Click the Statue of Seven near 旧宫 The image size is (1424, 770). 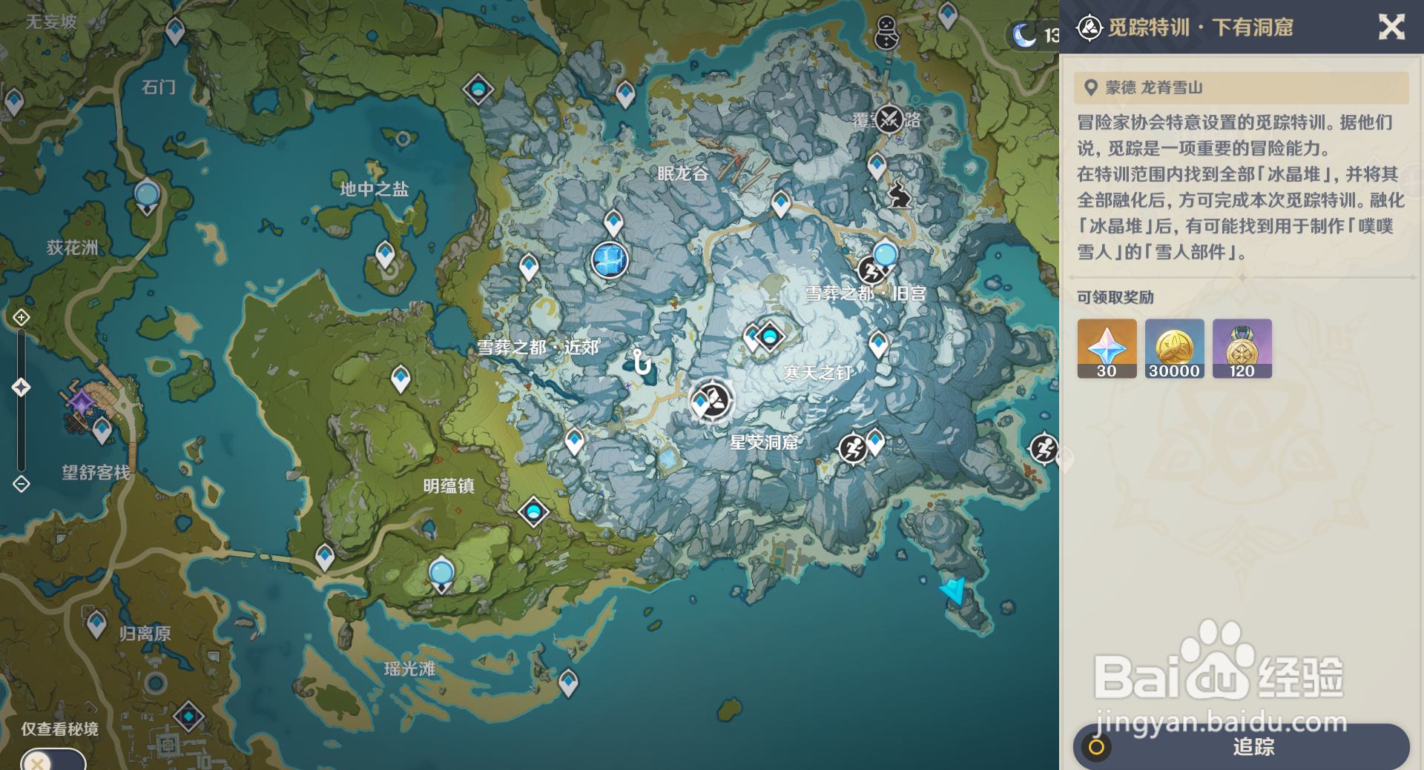click(x=885, y=256)
